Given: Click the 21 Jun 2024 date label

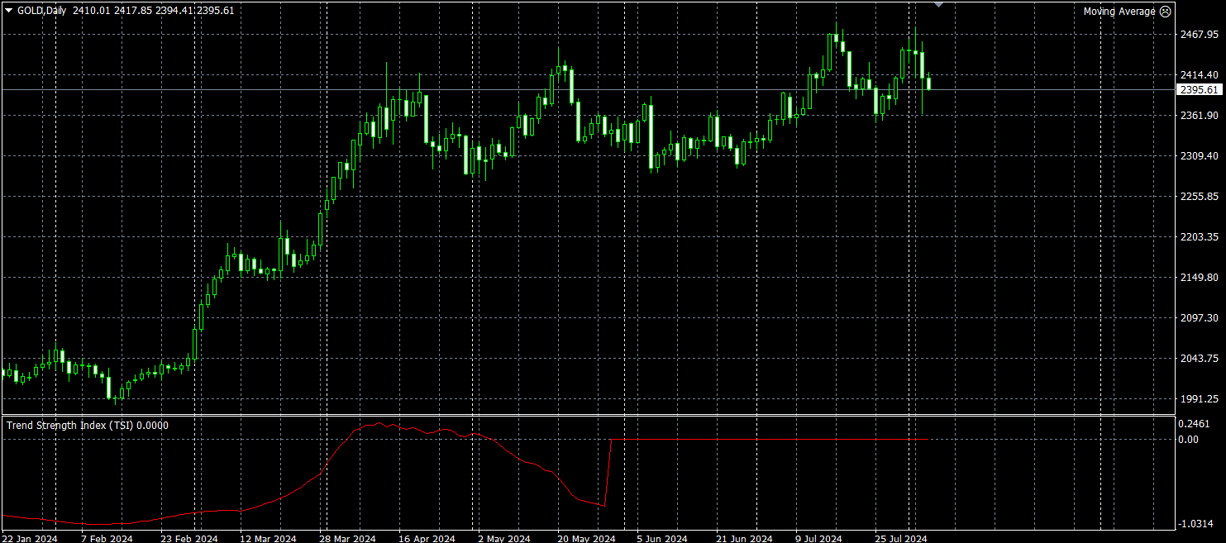Looking at the screenshot, I should 744,538.
